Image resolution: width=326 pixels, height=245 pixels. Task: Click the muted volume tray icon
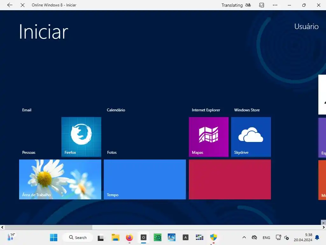[287, 237]
